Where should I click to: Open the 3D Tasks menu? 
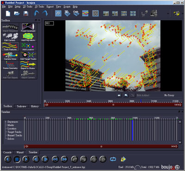pos(39,7)
